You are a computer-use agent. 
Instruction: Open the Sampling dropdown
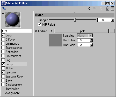pyautogui.click(x=85, y=36)
